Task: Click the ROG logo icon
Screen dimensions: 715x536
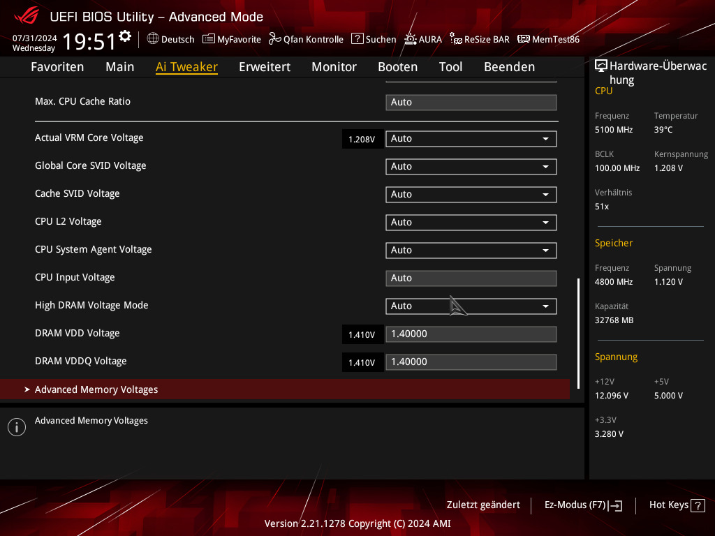Action: (27, 16)
